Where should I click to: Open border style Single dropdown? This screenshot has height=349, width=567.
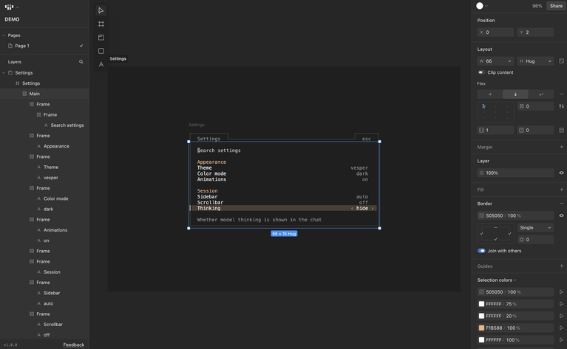point(535,228)
